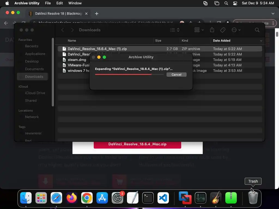Click Finder tags toolbar icon
This screenshot has width=279, height=209.
point(223,30)
